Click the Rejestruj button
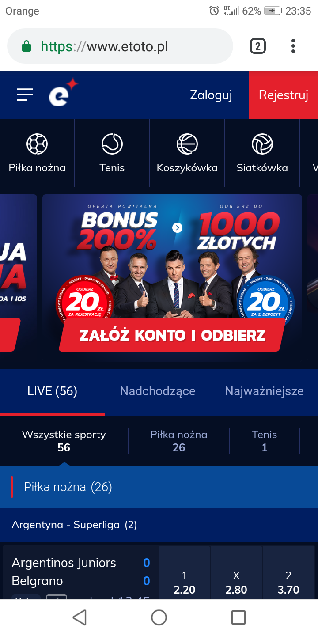 (284, 95)
